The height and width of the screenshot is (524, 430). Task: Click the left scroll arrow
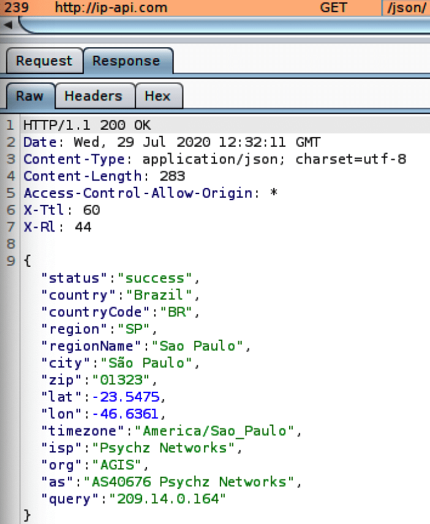(x=8, y=24)
